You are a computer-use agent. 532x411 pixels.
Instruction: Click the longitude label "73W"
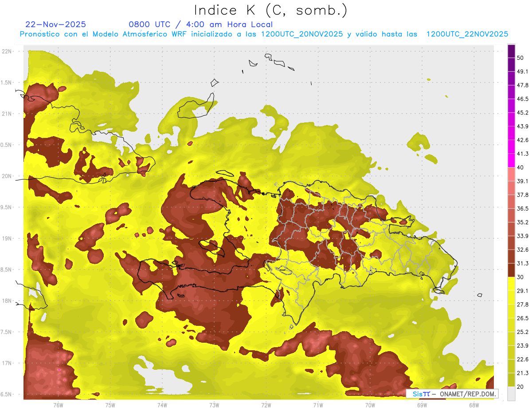pos(214,405)
